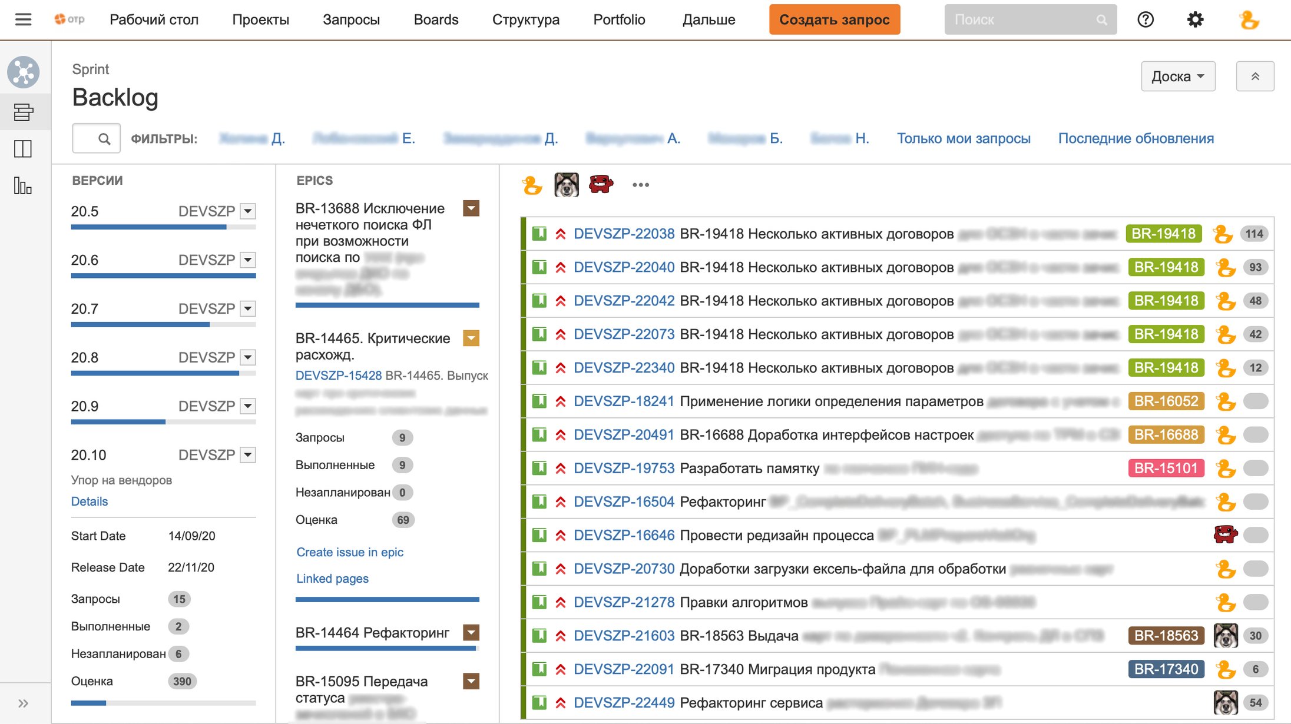Screen dimensions: 1291x724
Task: Open the version 20.5 dropdown arrow
Action: [x=248, y=211]
